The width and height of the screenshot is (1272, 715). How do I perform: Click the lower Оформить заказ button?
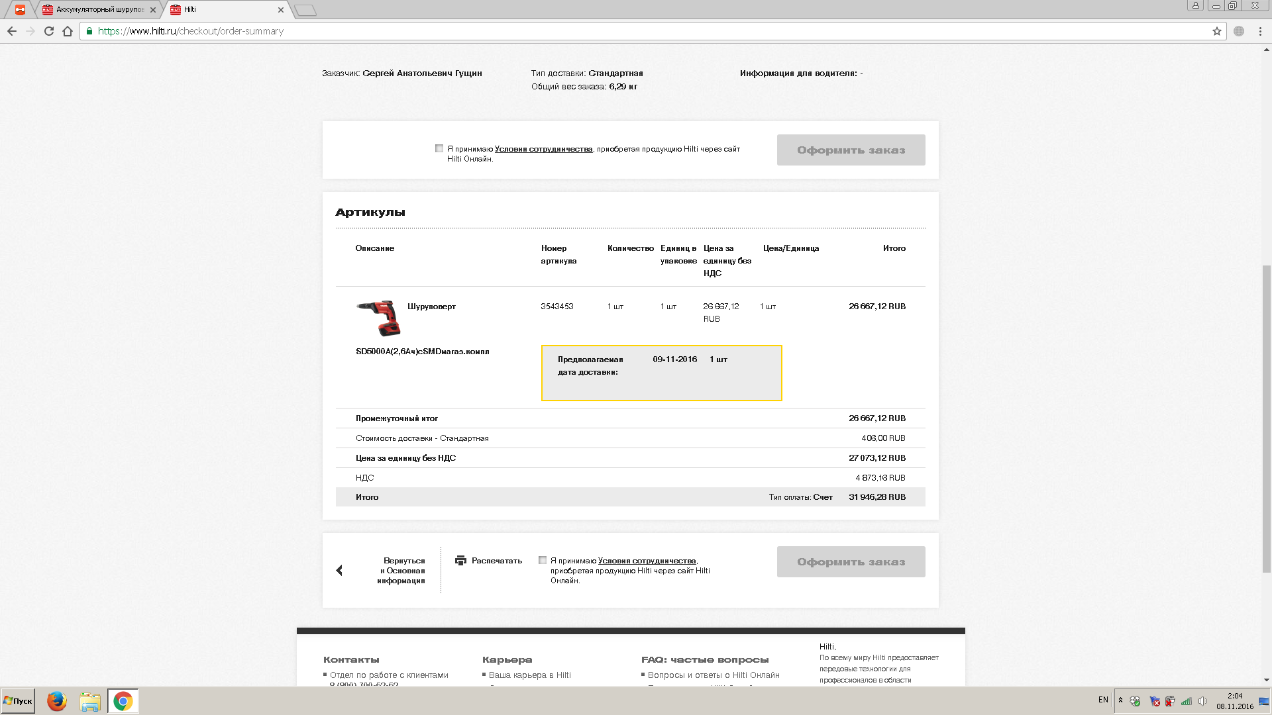851,562
